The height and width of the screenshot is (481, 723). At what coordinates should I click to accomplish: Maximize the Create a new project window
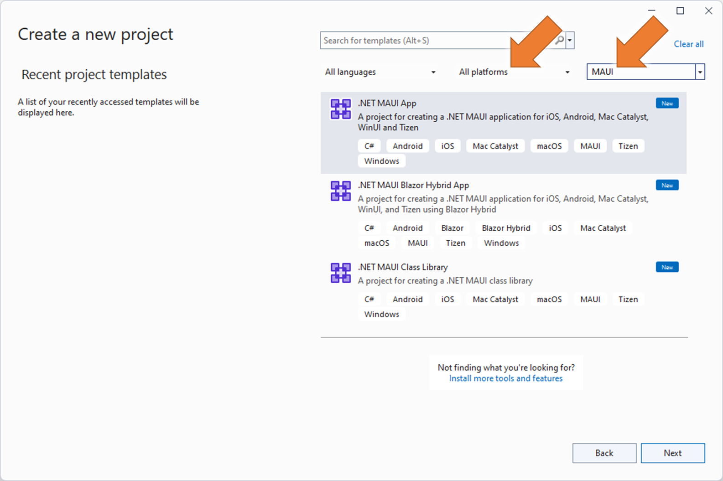pos(680,10)
